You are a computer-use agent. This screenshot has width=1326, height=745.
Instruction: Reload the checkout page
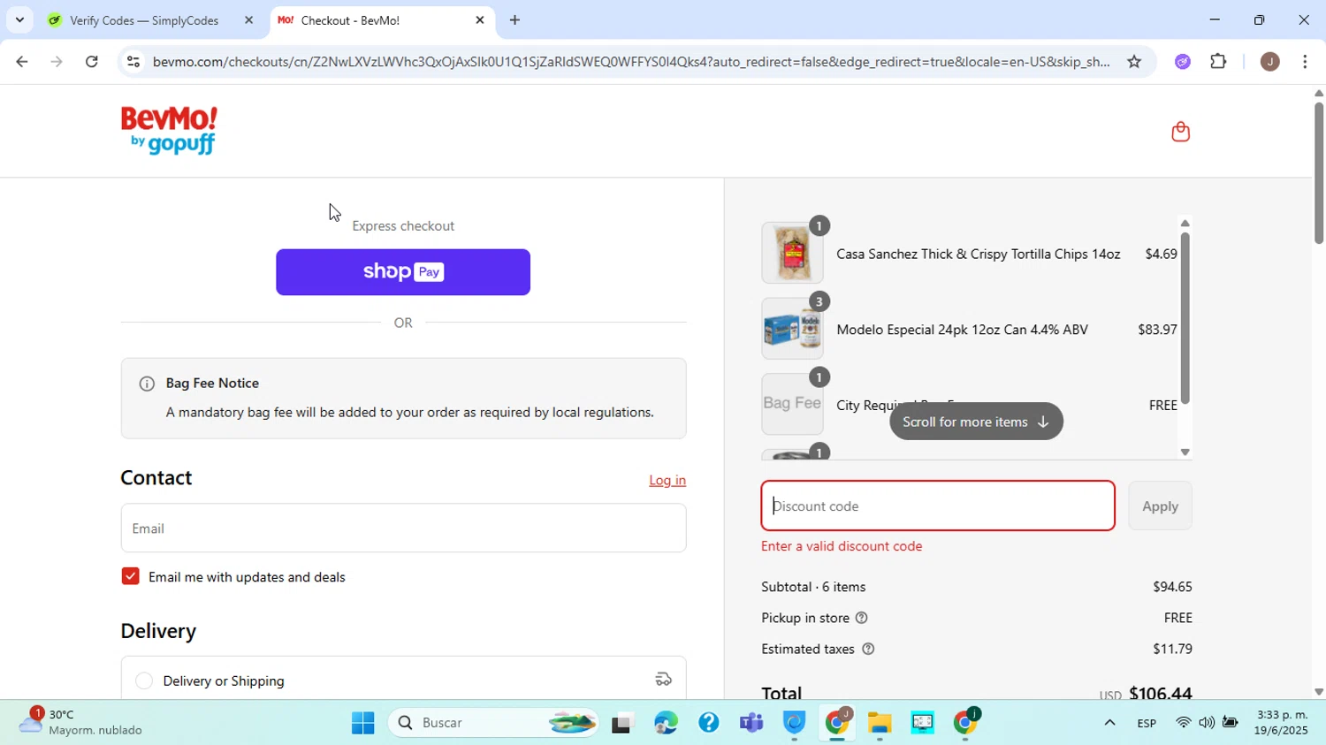92,62
